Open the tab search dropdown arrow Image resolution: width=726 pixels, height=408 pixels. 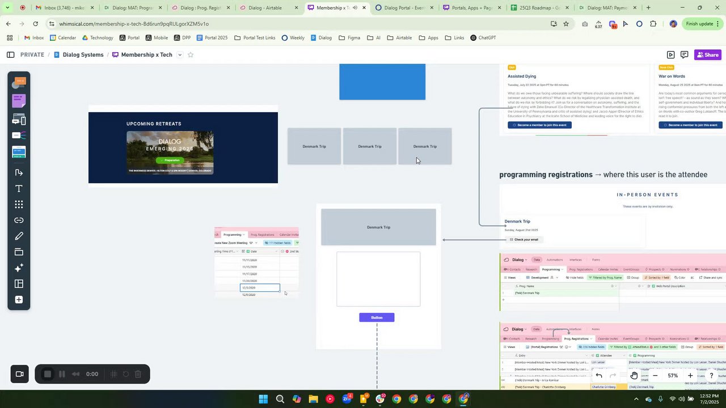point(7,8)
